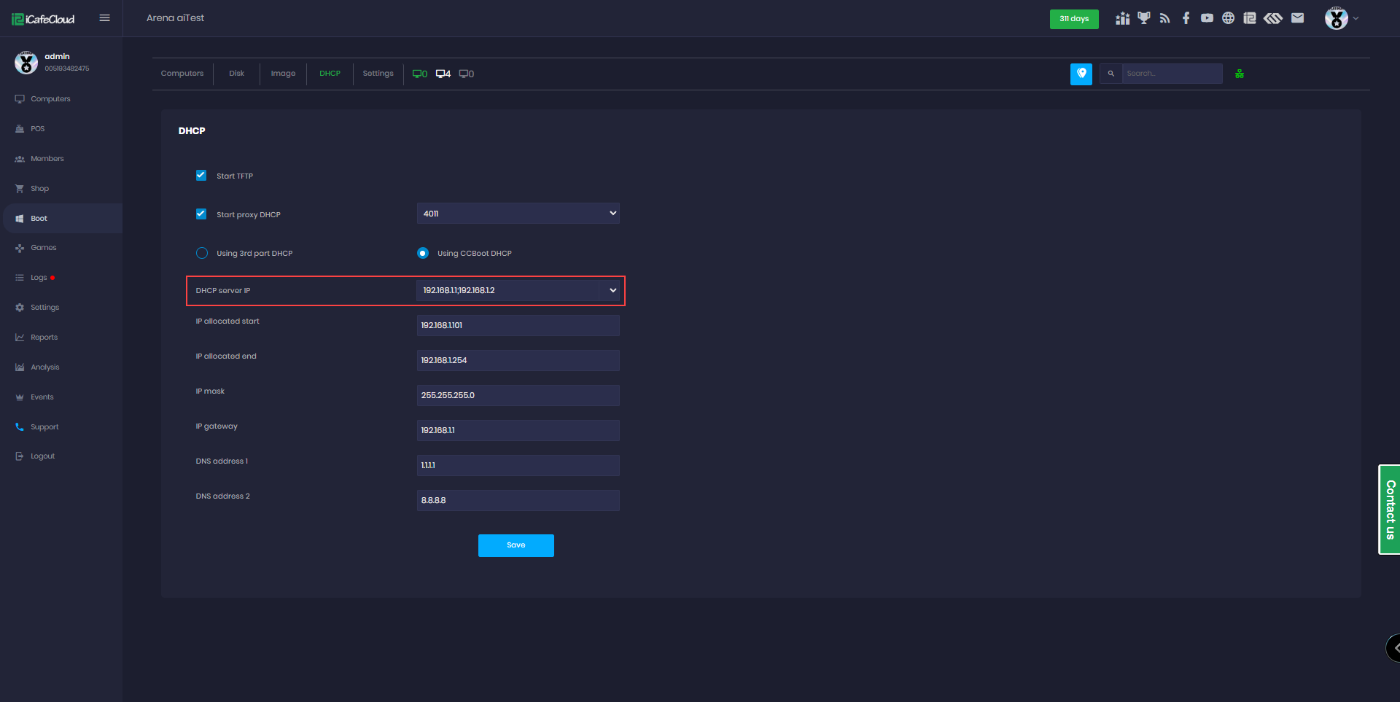Click the YouTube icon in the top bar
The width and height of the screenshot is (1400, 702).
[x=1207, y=17]
